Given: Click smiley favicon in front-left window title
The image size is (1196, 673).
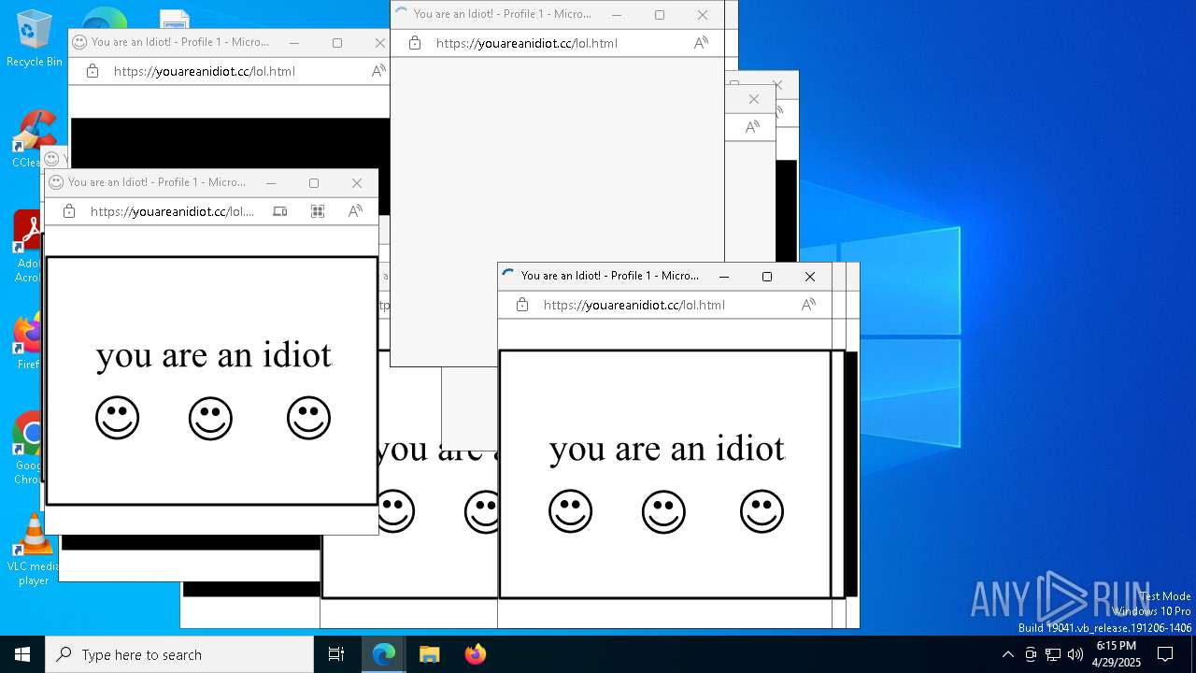Looking at the screenshot, I should [x=56, y=182].
